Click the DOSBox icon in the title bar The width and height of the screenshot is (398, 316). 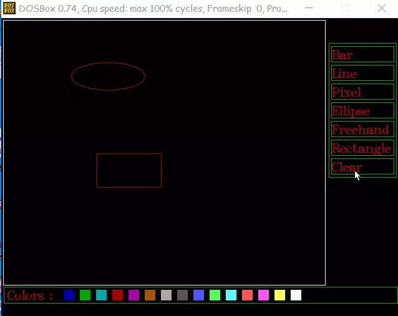(x=9, y=8)
